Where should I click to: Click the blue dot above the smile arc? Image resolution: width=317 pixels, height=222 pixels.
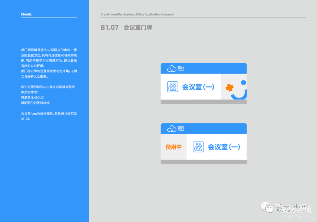pos(243,83)
